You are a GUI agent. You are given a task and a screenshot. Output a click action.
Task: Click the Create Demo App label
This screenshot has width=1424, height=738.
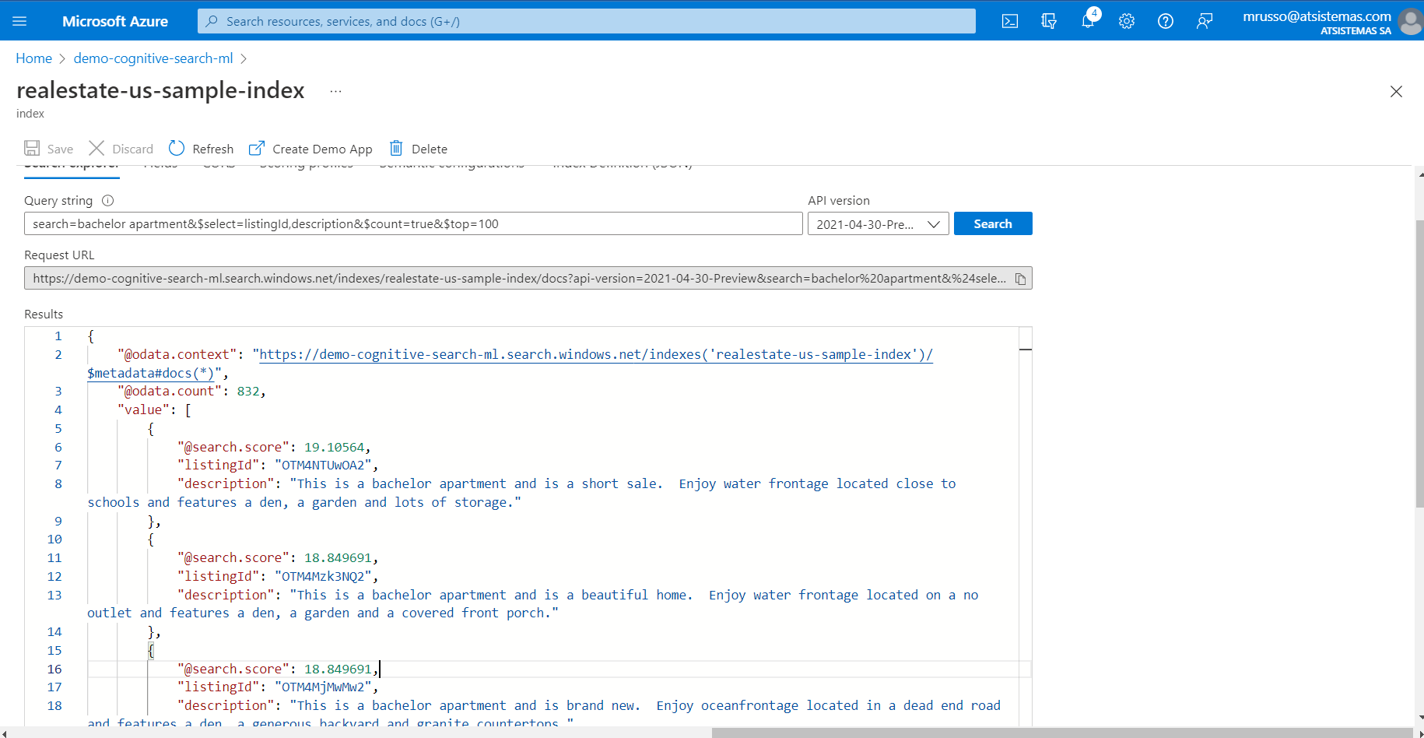pos(322,149)
